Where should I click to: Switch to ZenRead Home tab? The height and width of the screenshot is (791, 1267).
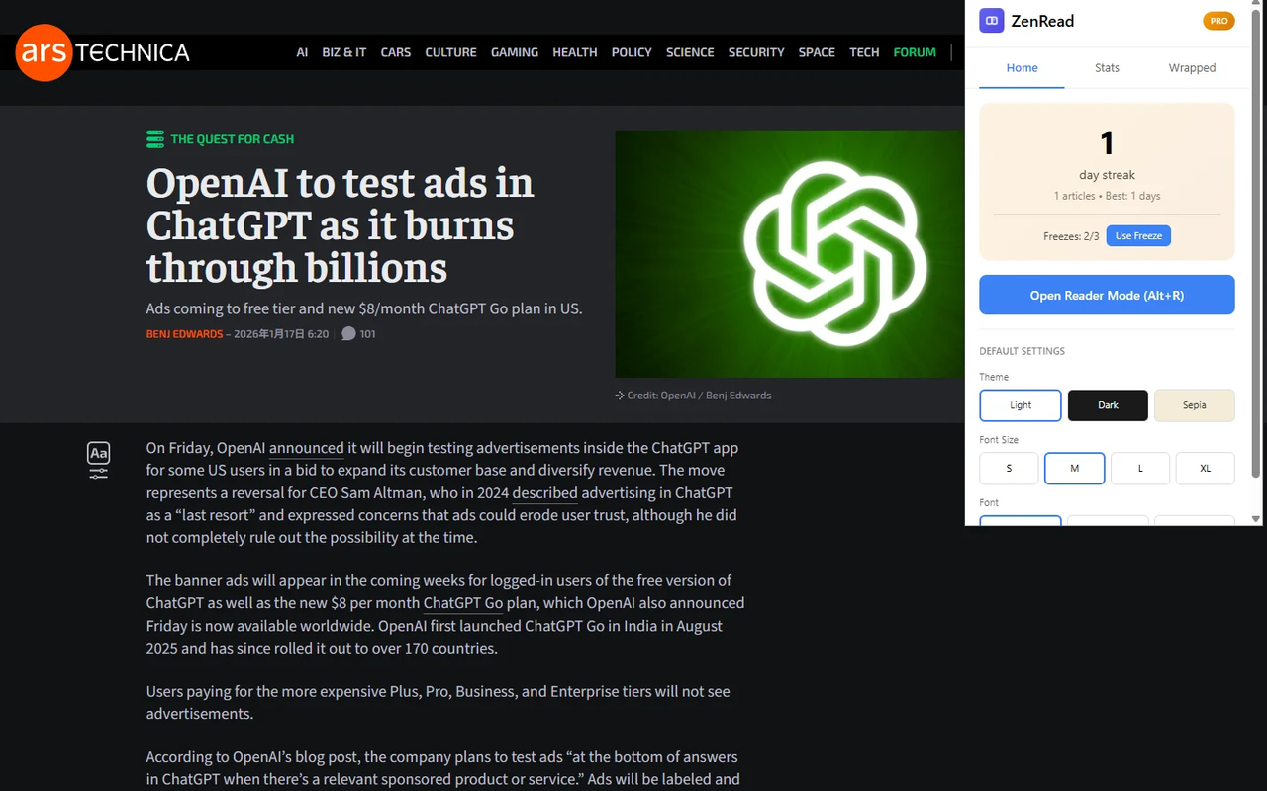[x=1022, y=68]
